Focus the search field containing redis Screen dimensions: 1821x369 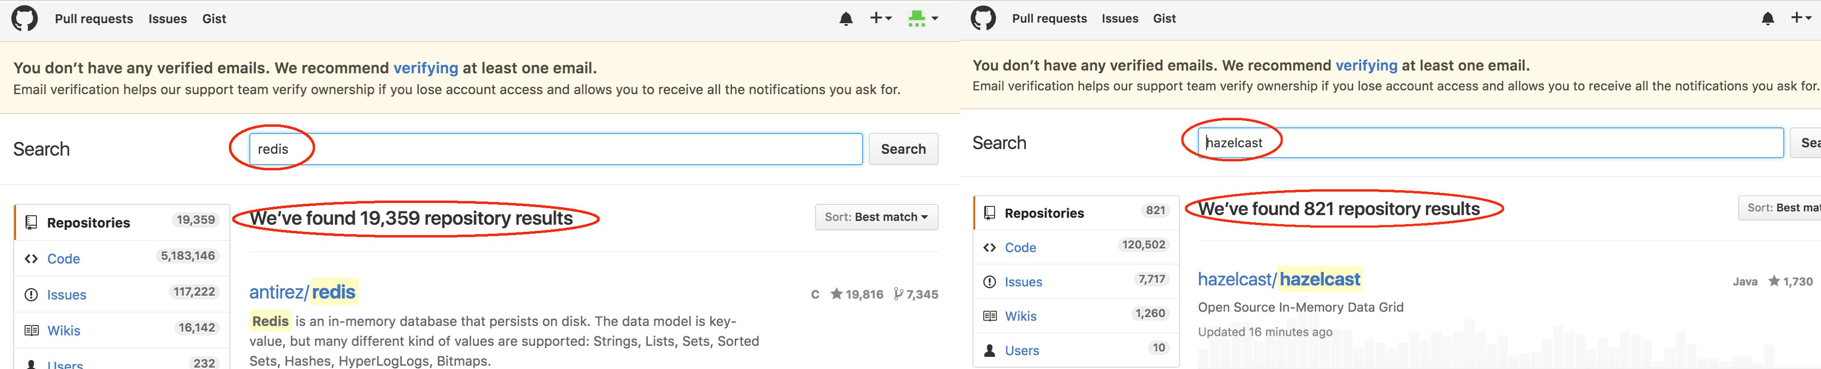coord(555,149)
